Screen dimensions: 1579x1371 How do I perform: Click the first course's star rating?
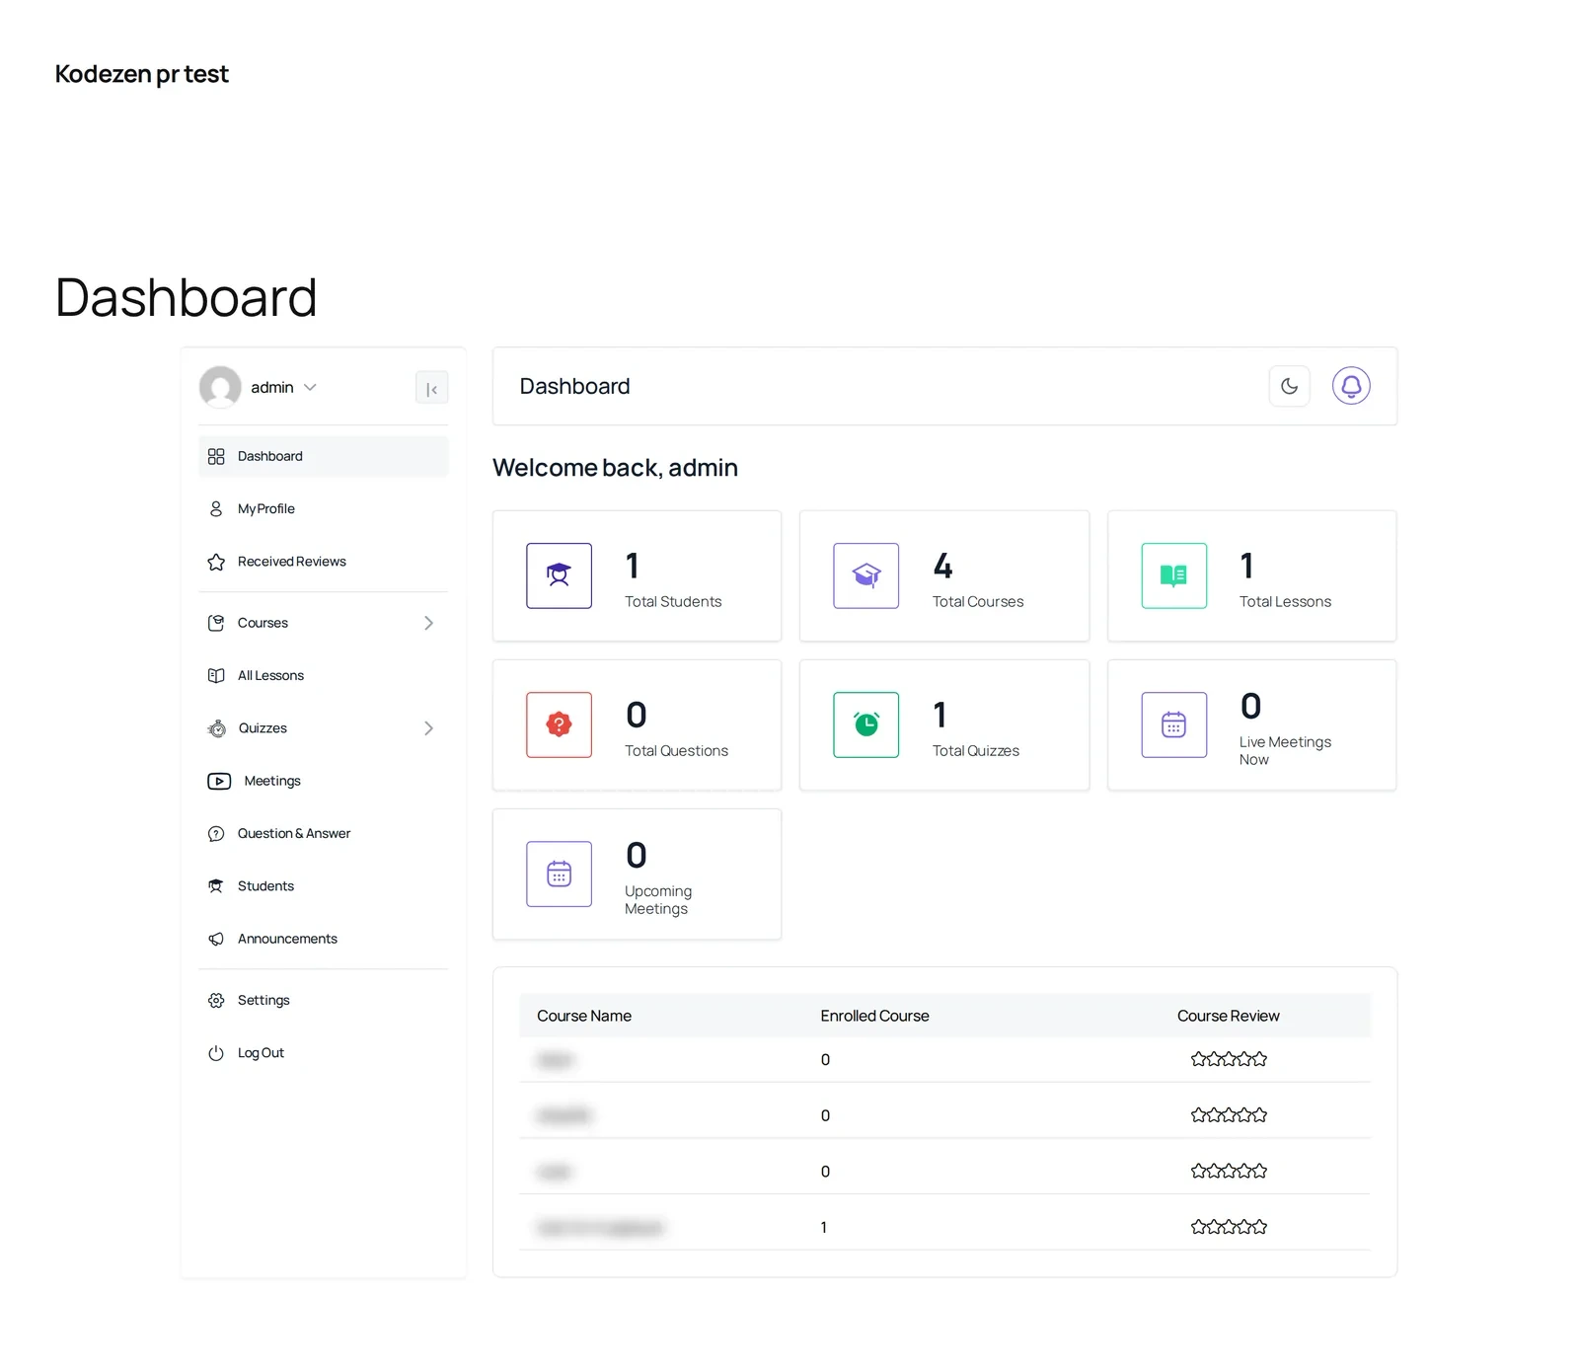click(1229, 1059)
